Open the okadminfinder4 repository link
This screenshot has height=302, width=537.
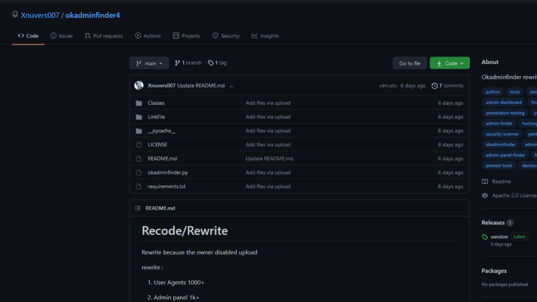[x=92, y=15]
